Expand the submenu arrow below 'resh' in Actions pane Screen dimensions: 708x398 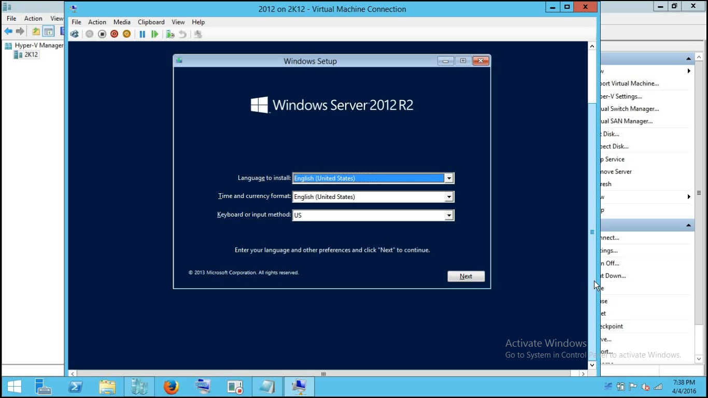pos(689,197)
